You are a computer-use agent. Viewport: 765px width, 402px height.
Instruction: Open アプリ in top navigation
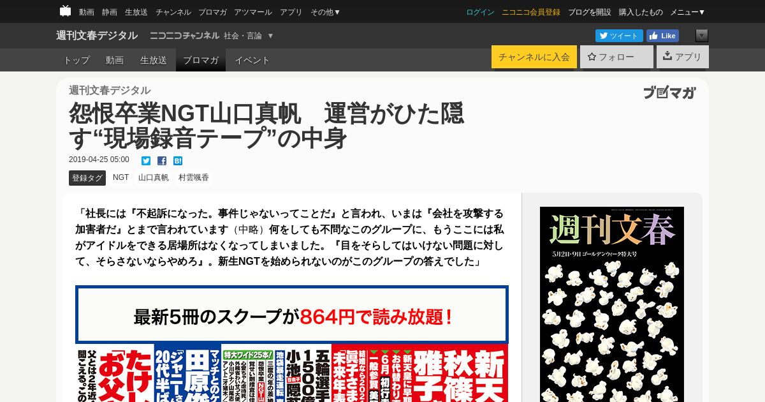tap(291, 12)
